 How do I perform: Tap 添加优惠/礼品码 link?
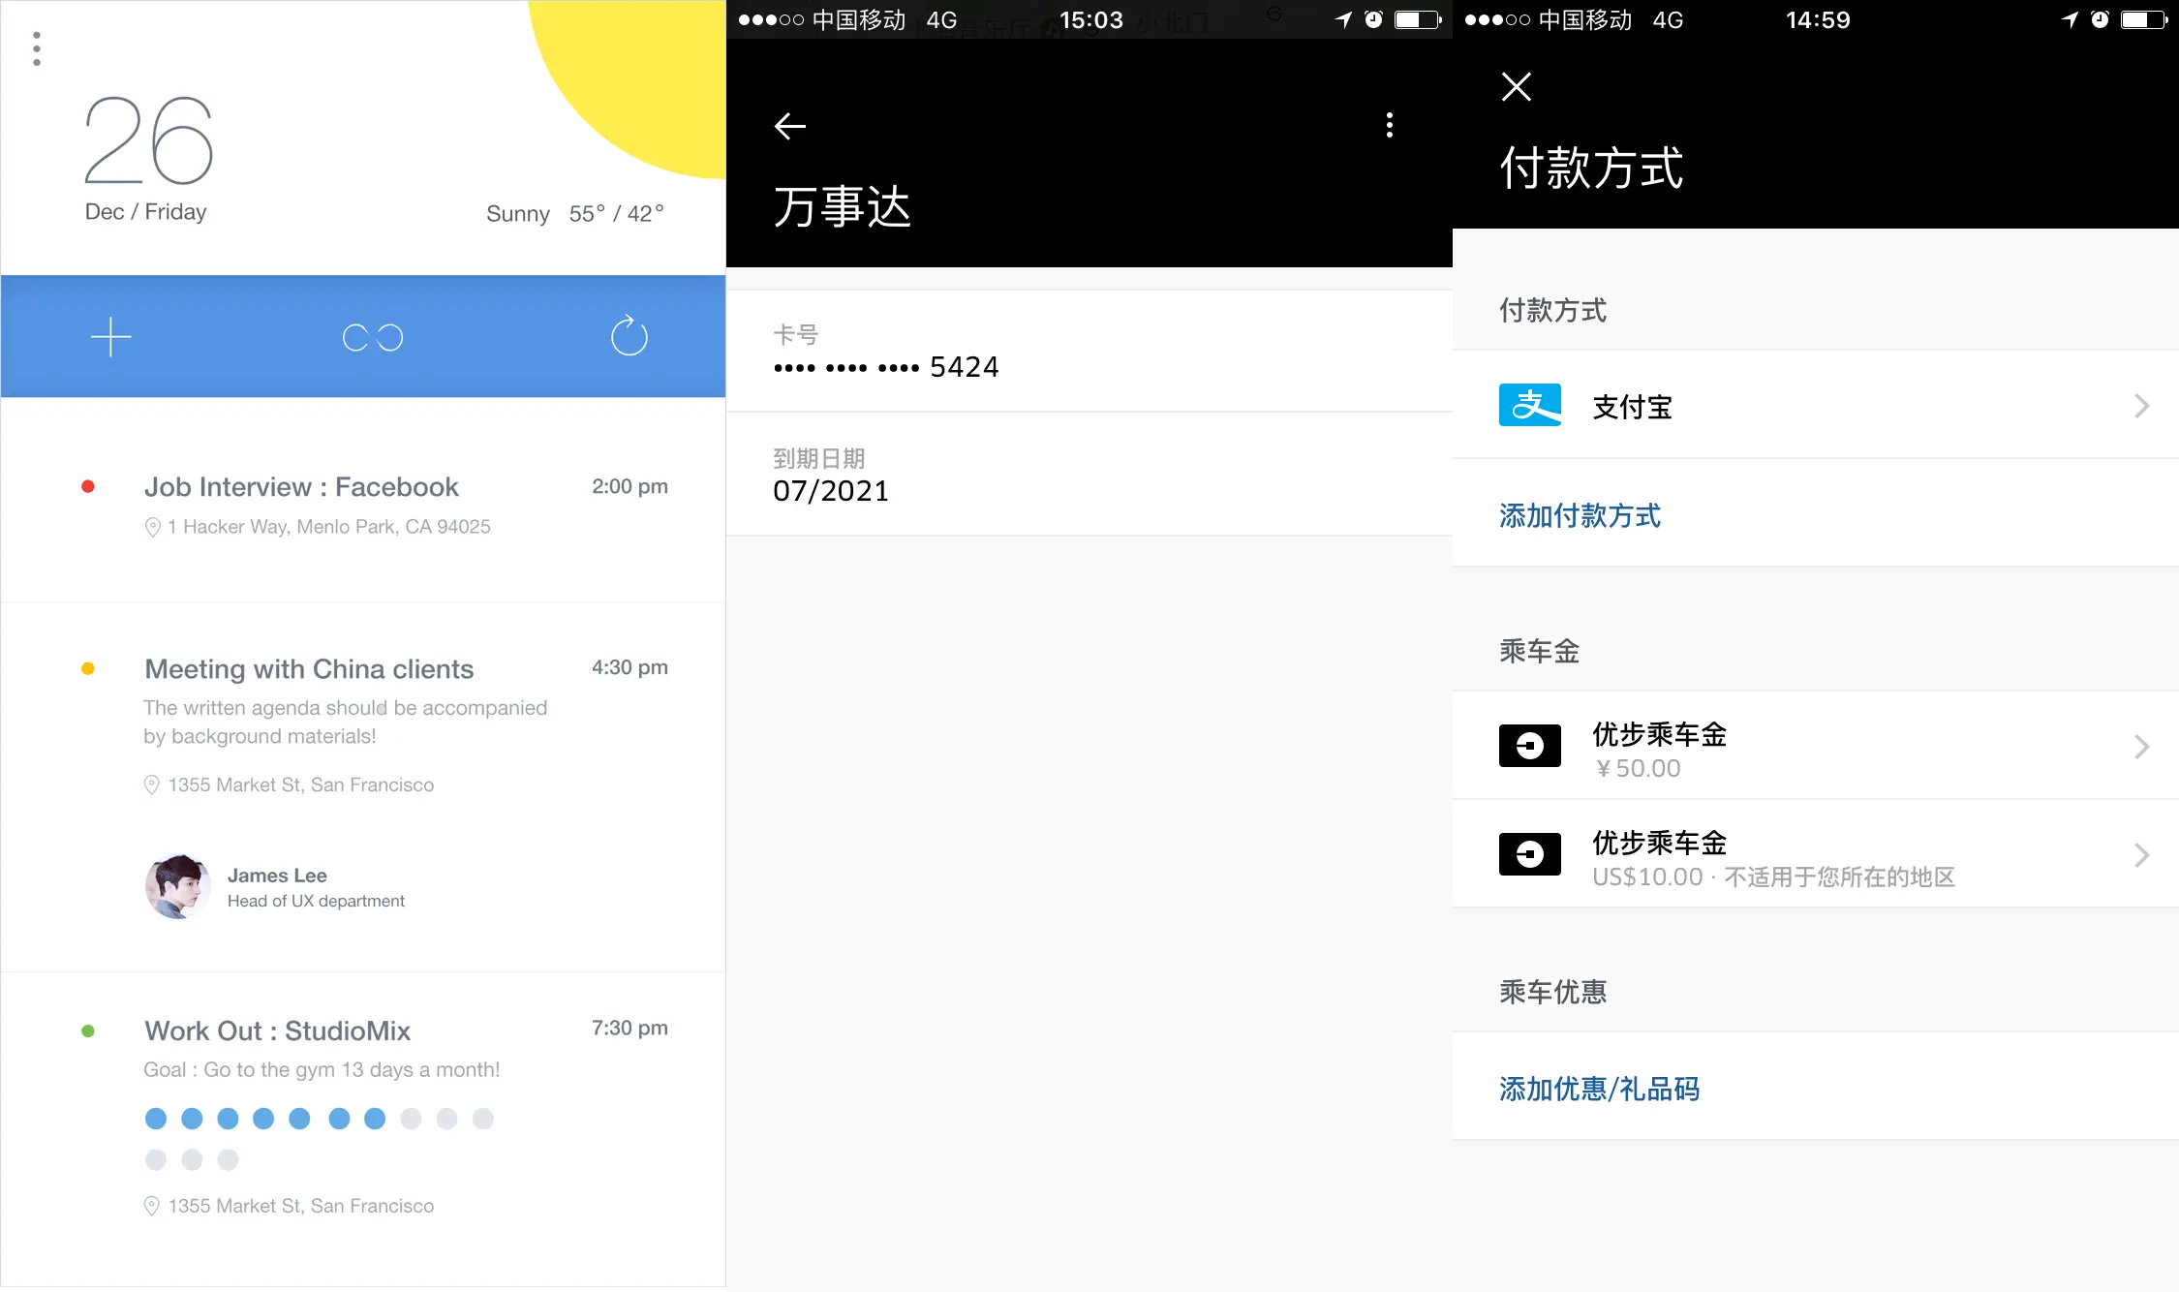1600,1089
